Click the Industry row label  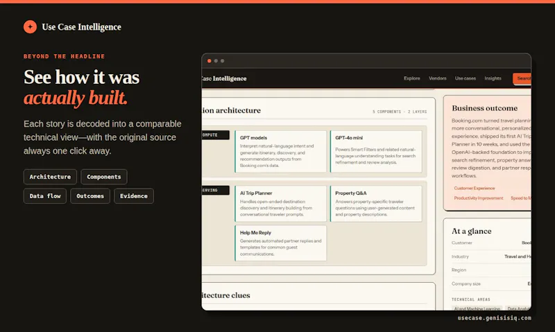point(460,256)
